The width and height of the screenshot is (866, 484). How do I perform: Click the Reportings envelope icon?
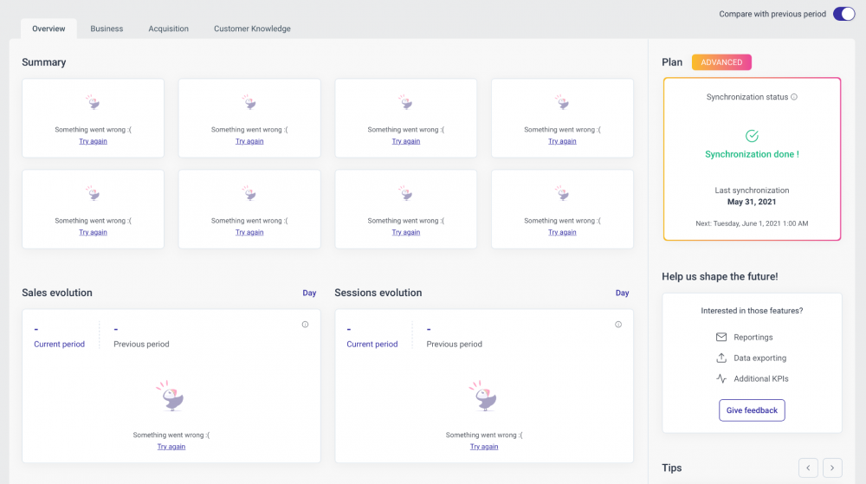click(x=721, y=337)
